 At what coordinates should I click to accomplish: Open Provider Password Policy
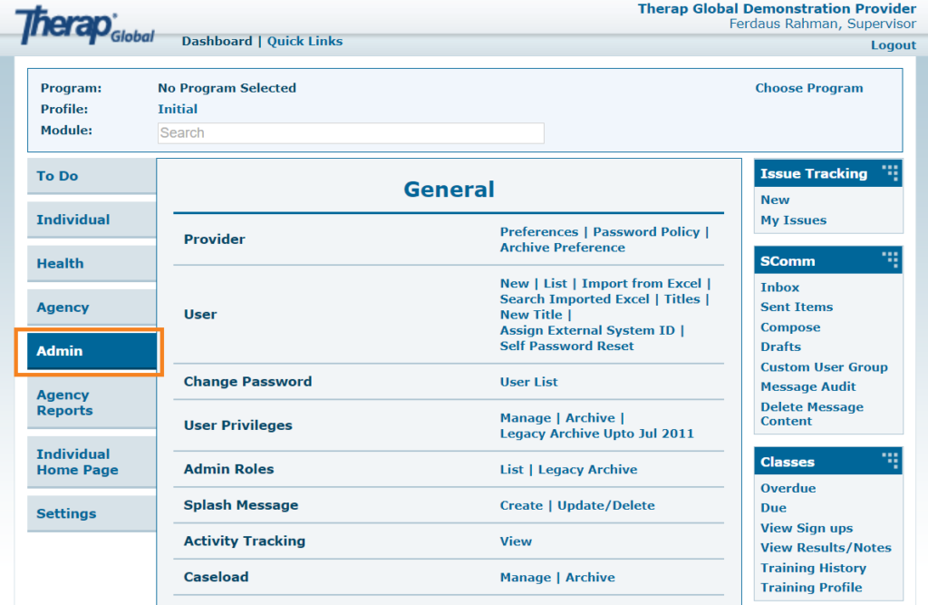646,231
